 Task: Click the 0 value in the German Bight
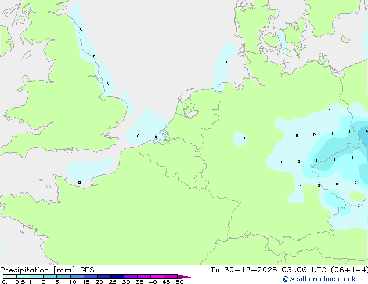tap(226, 62)
